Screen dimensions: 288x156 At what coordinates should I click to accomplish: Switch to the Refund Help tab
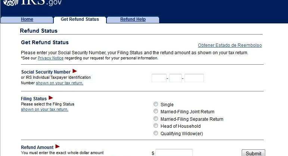pyautogui.click(x=133, y=19)
